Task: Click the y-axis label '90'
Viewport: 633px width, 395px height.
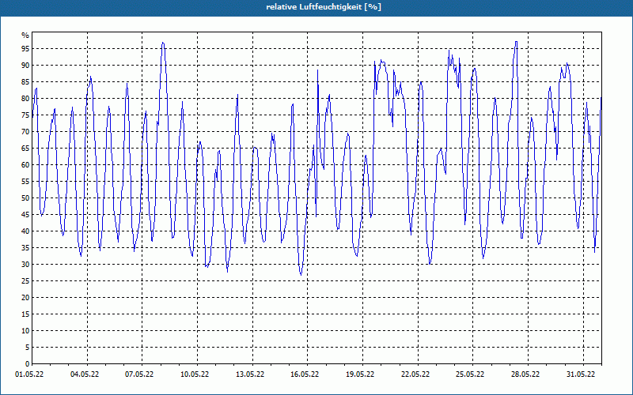Action: click(x=25, y=66)
